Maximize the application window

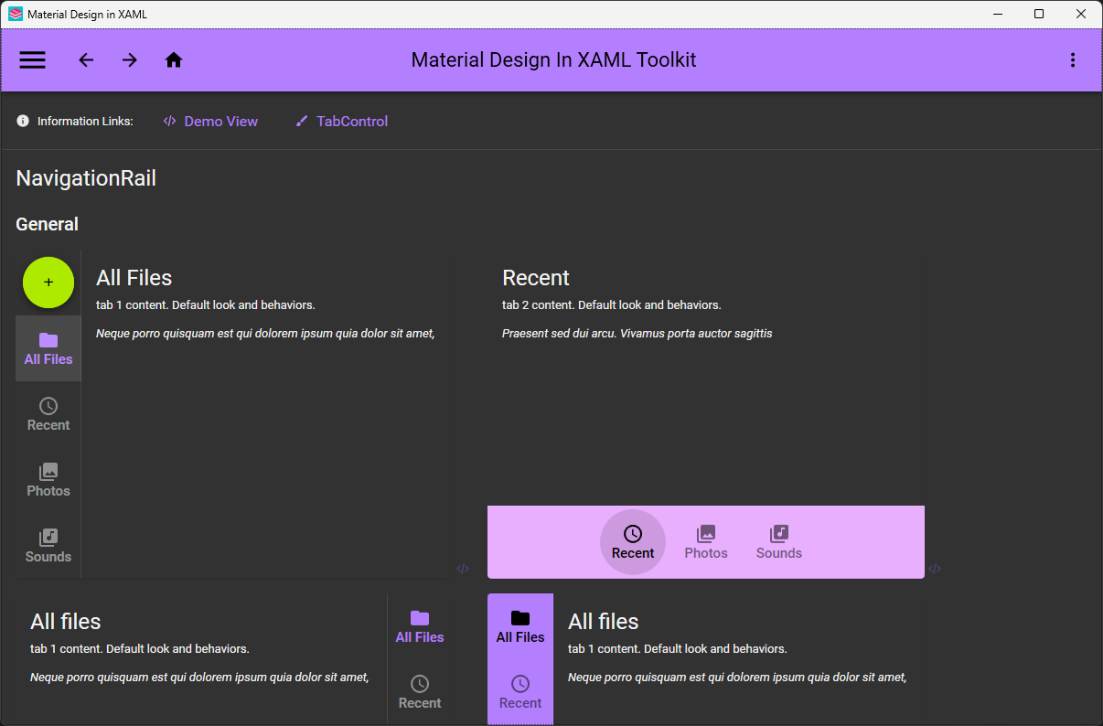click(1039, 14)
